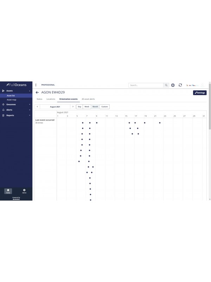Viewport: 211px width, 282px height.
Task: Select the Custom date range option
Action: (x=104, y=106)
